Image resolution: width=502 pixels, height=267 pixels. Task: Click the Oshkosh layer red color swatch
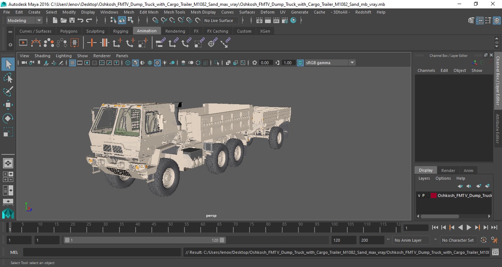click(x=433, y=195)
